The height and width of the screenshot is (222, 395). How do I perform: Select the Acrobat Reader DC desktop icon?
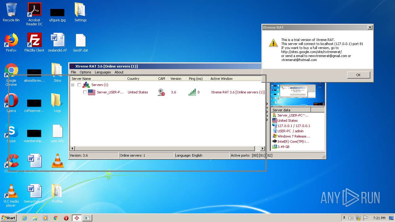coord(34,14)
